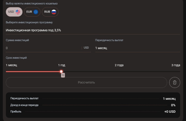The height and width of the screenshot is (121, 186).
Task: Choose the 3 года term label
Action: [176, 65]
